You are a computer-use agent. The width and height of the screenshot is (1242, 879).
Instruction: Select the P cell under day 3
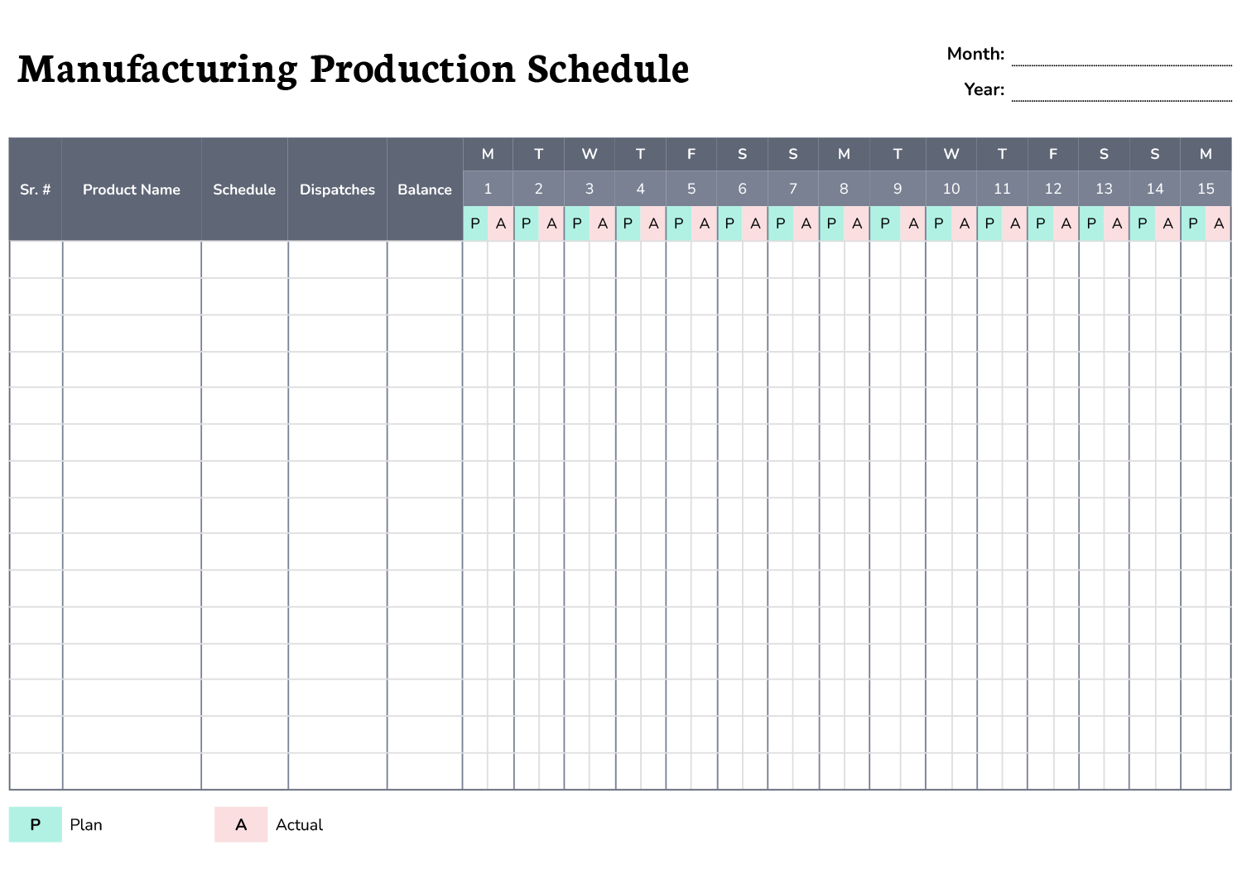coord(577,223)
